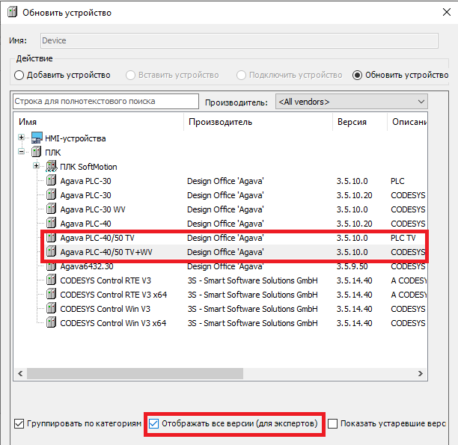
Task: Click the CODESYS Control RTE V3 icon
Action: [x=52, y=280]
